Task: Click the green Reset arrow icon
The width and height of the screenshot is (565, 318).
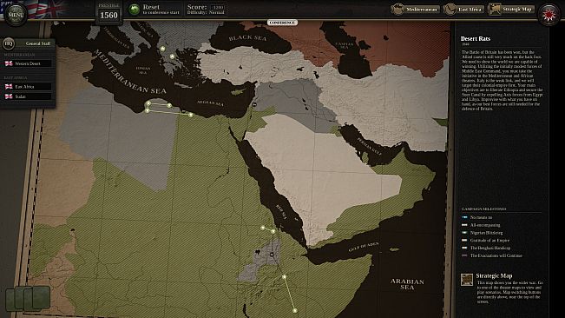Action: point(134,10)
